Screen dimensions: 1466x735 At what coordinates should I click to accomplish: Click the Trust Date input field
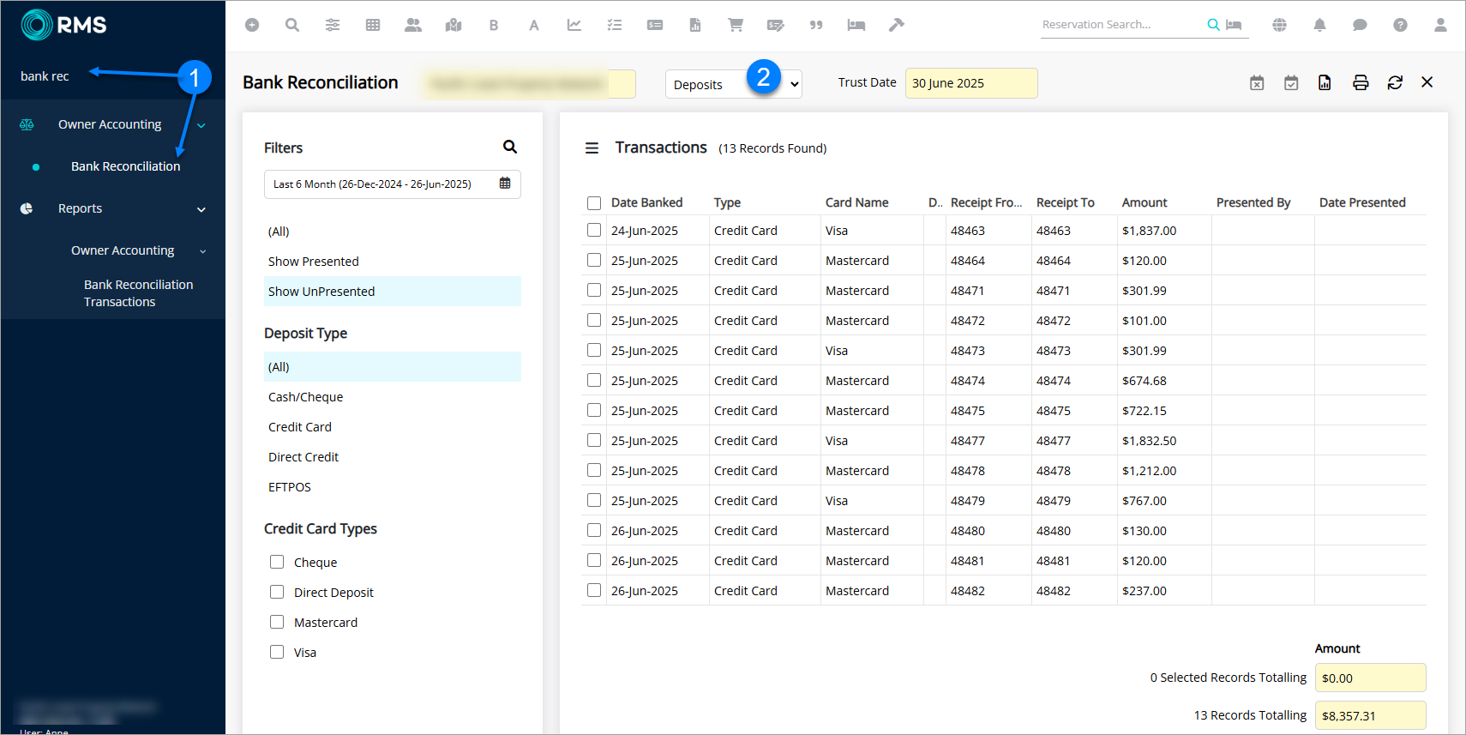tap(970, 83)
